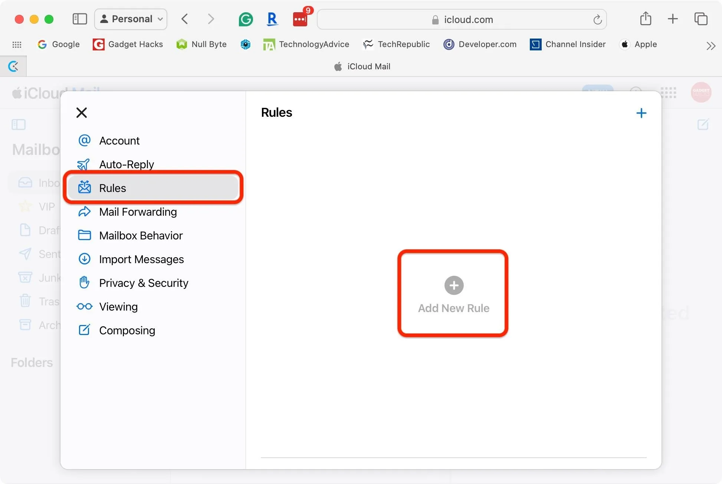
Task: Click the Folders heading in background
Action: [x=32, y=362]
